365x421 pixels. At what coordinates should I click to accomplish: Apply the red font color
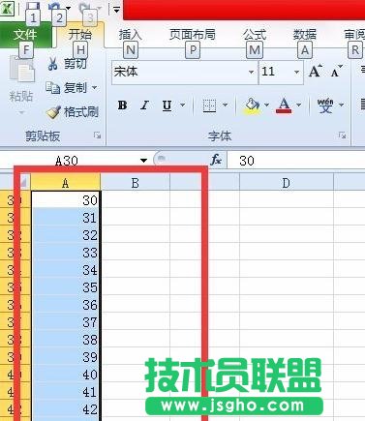pyautogui.click(x=284, y=105)
